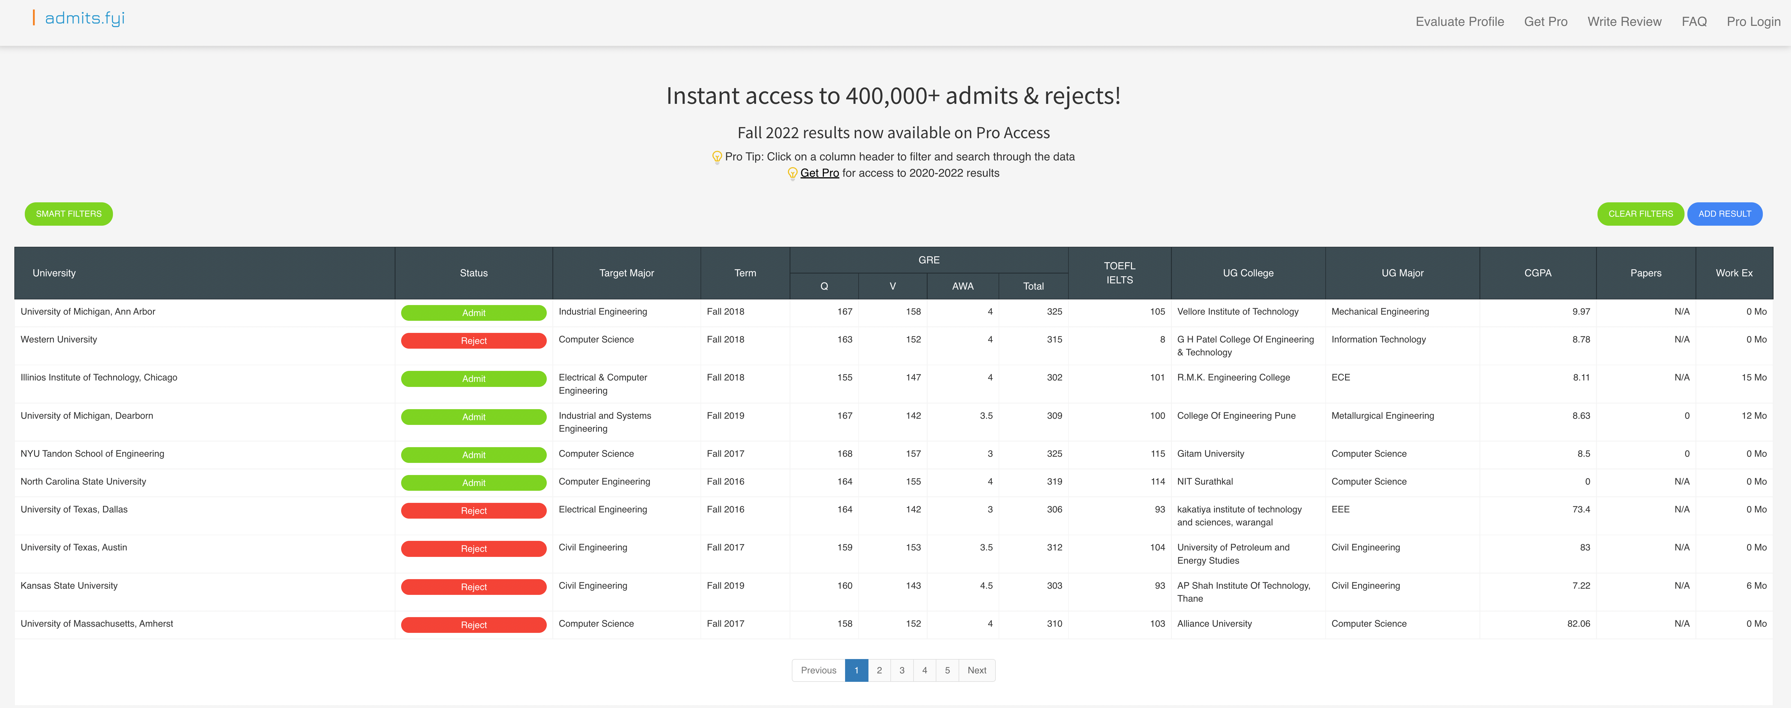Click the Admit badge for NYU Tandon School
Screen dimensions: 1791x708
pos(474,455)
